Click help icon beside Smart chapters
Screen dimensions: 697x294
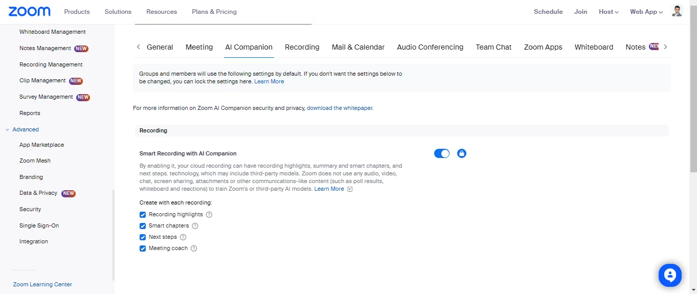click(195, 226)
